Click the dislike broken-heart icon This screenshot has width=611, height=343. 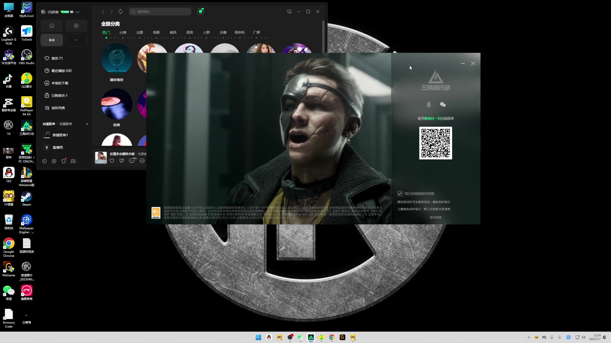coord(122,161)
